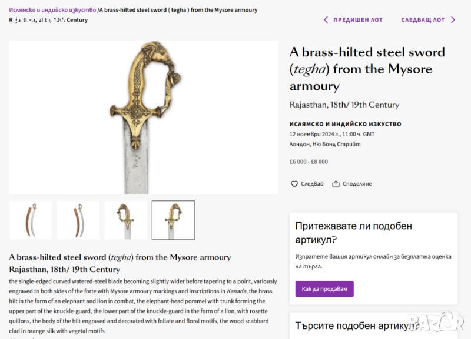
Task: Select the second sword and scabbard thumbnail
Action: pos(78,220)
